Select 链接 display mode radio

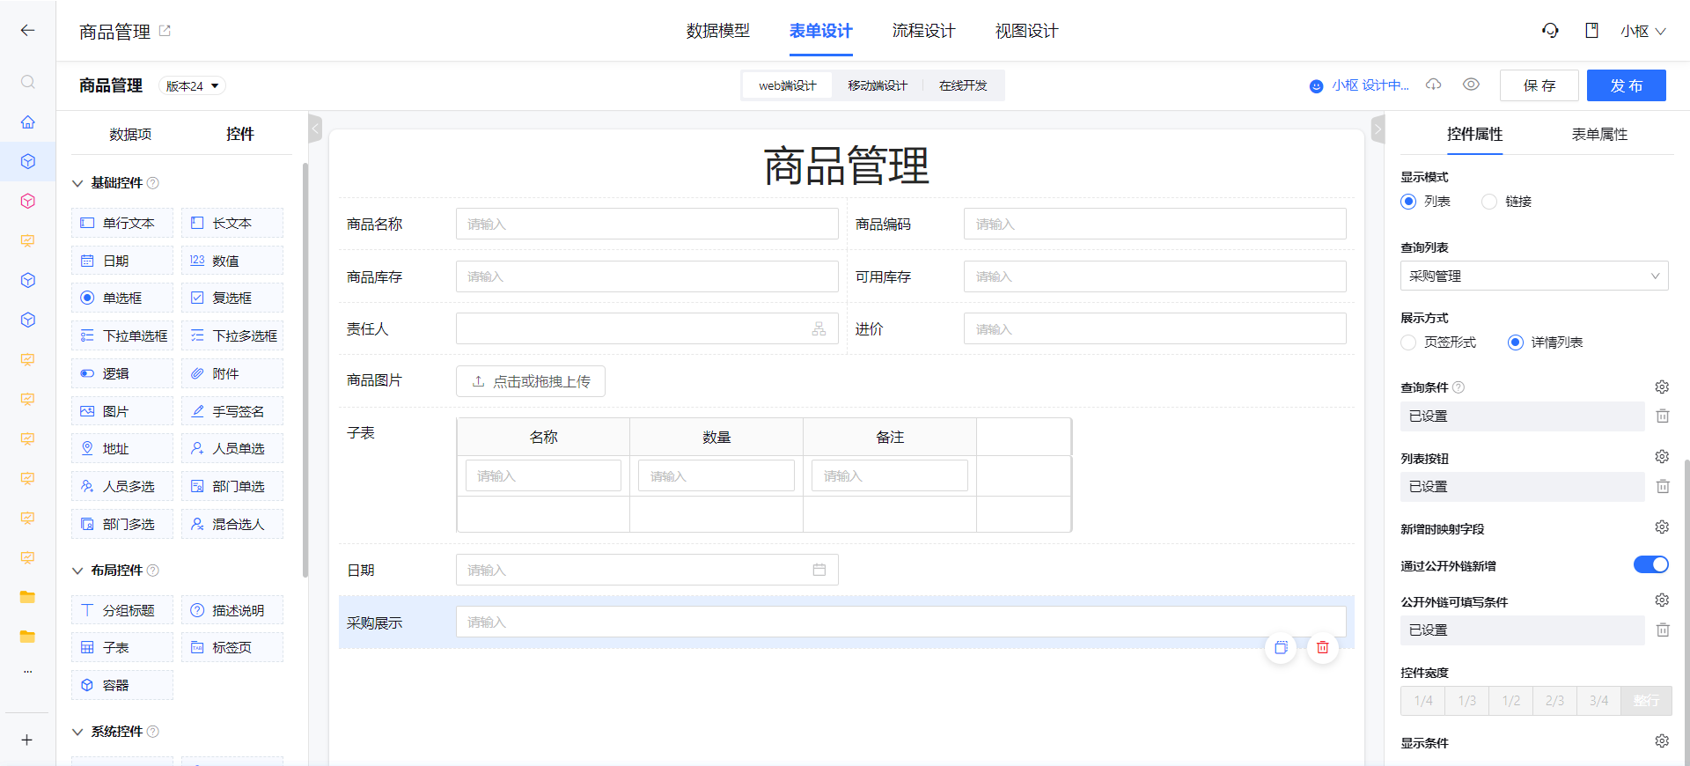click(1489, 202)
